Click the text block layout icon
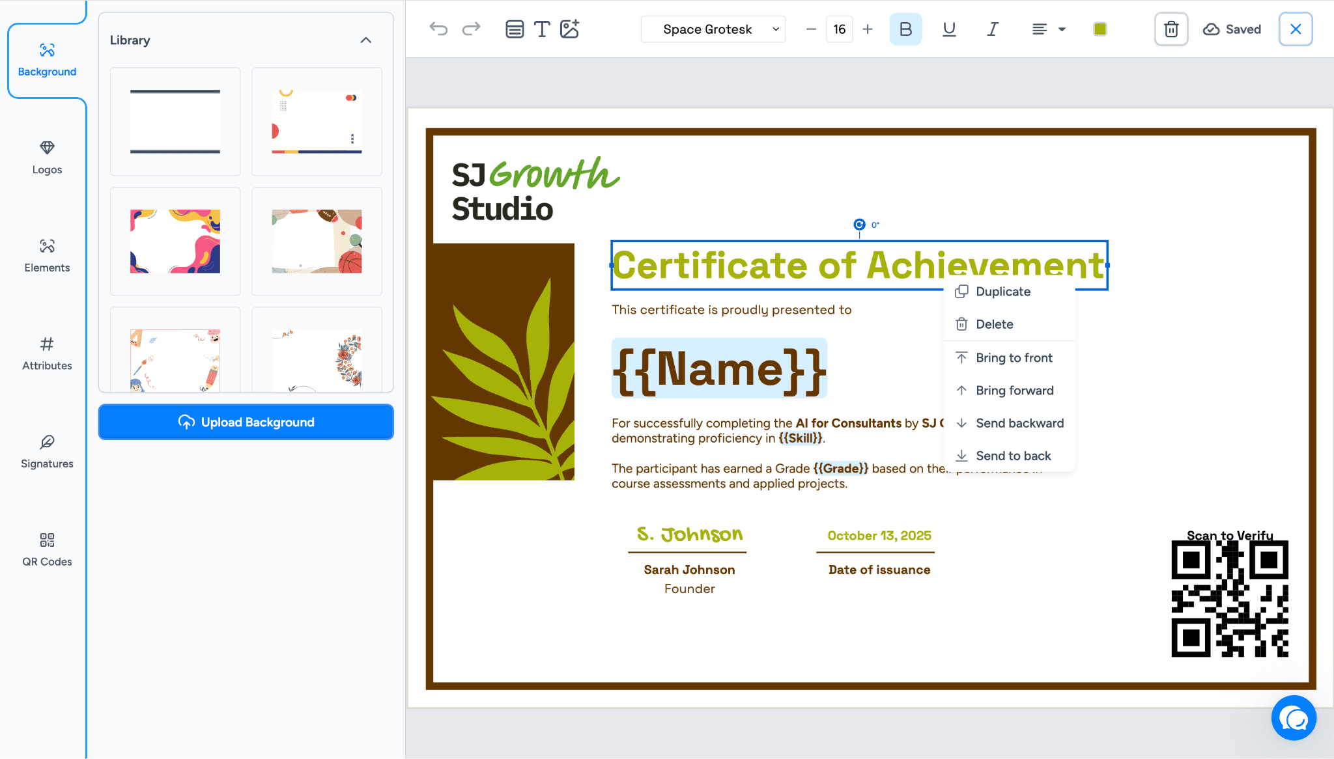Image resolution: width=1334 pixels, height=759 pixels. point(515,29)
